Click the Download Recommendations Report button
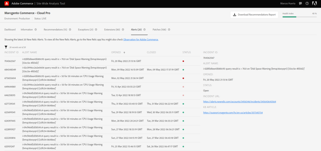 (254, 15)
